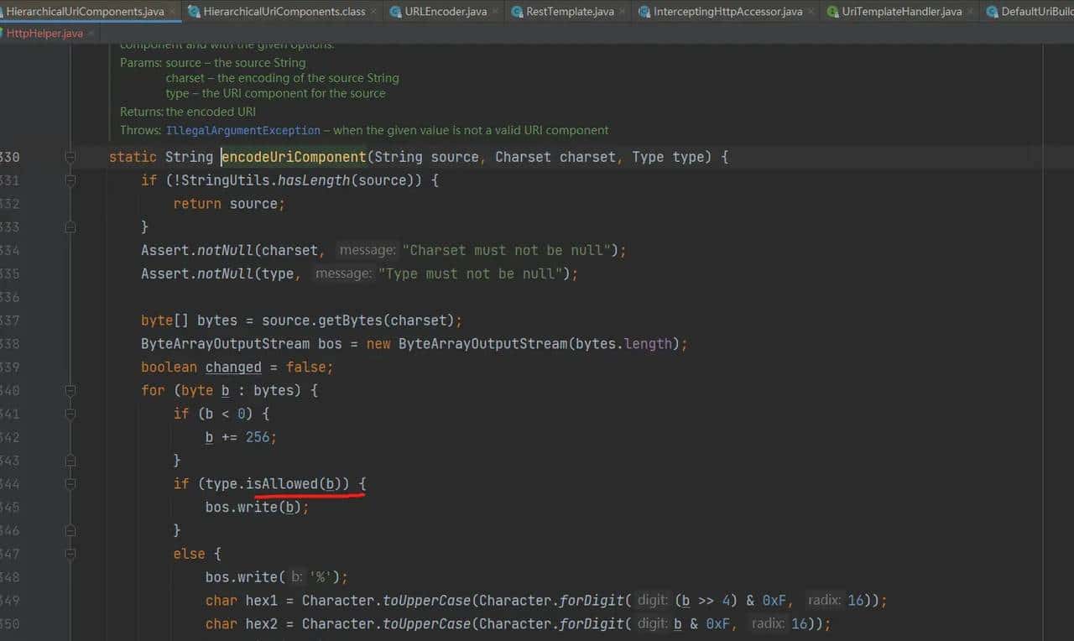The image size is (1074, 641).
Task: Toggle a breakpoint in the gutter at line 337
Action: pyautogui.click(x=46, y=320)
